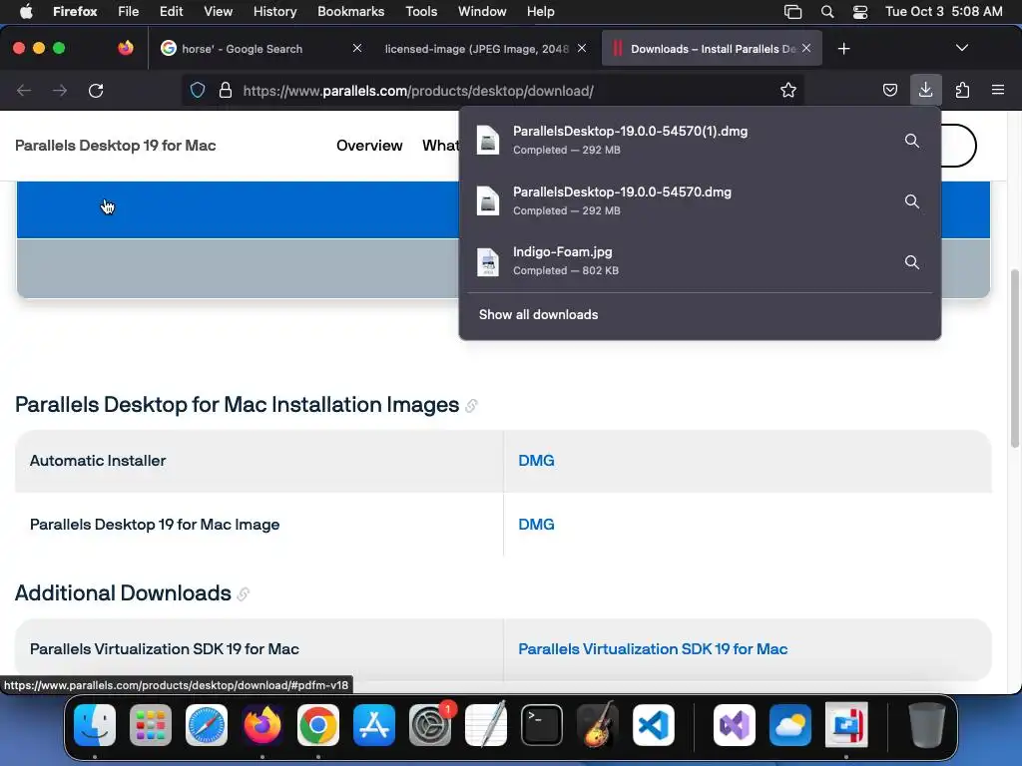Open the Edit menu

(171, 12)
